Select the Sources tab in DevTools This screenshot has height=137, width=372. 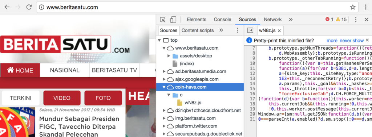(247, 20)
